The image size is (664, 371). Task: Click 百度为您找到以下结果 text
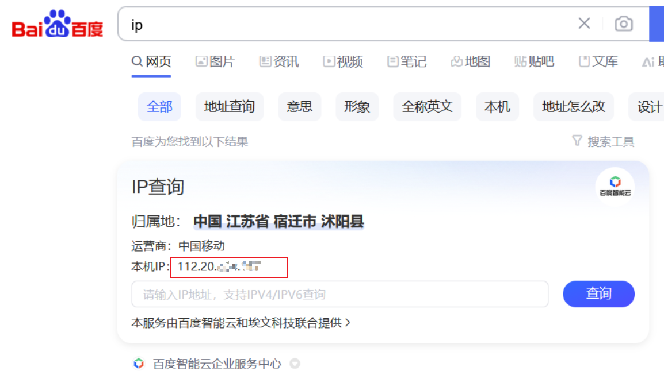click(190, 141)
